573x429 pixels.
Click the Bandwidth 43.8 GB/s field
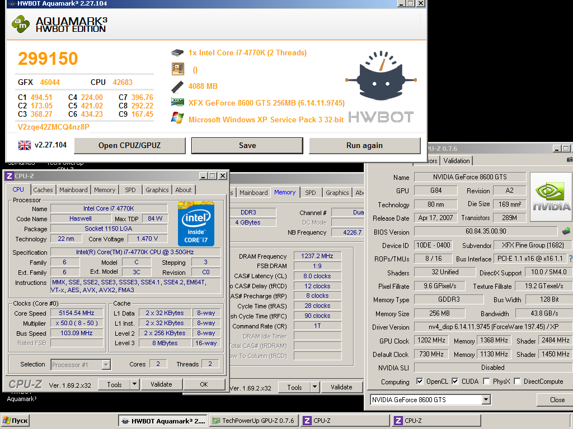[x=544, y=313]
